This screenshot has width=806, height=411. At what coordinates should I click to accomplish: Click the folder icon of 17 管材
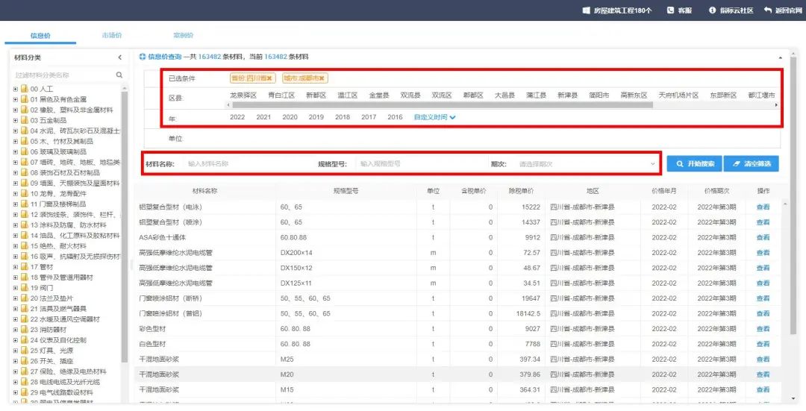[x=24, y=266]
